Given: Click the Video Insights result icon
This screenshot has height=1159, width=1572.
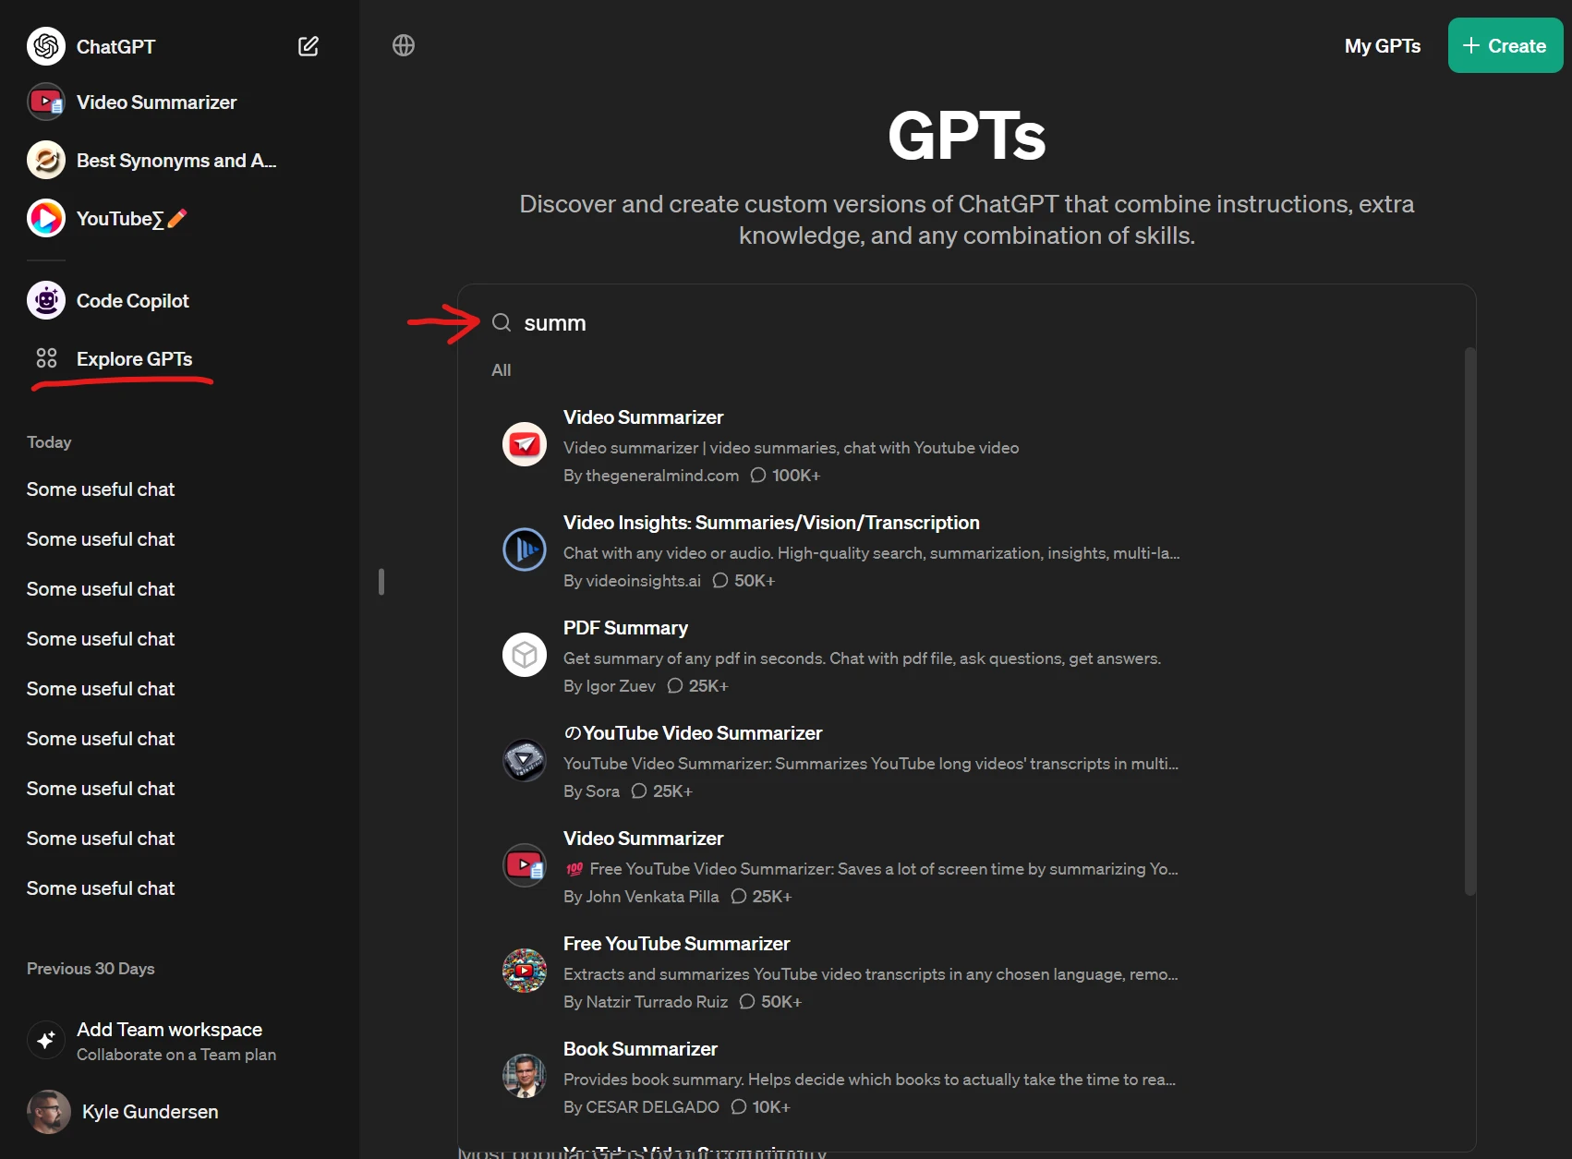Looking at the screenshot, I should click(525, 549).
